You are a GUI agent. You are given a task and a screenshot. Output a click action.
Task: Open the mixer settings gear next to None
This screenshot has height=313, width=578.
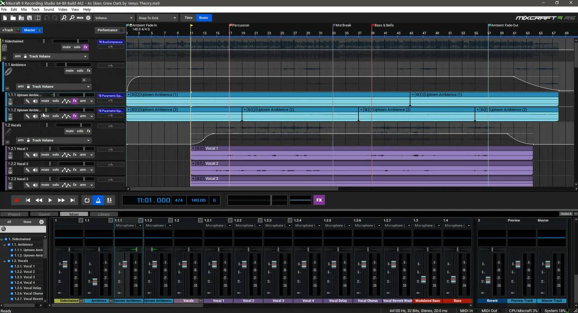point(42,222)
